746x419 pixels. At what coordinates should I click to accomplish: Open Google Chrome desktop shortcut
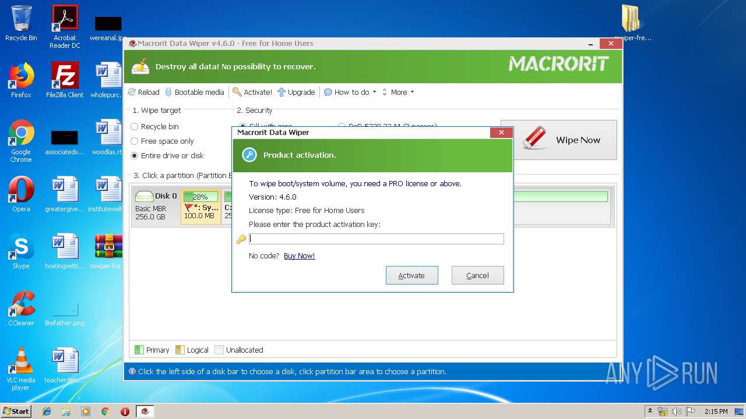point(21,141)
